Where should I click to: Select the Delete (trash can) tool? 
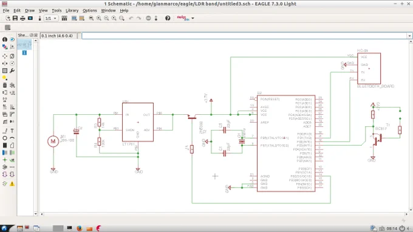(x=5, y=85)
